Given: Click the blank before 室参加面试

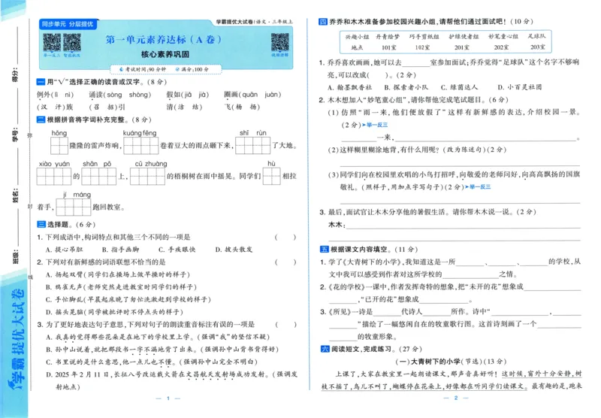Looking at the screenshot, I should (415, 64).
